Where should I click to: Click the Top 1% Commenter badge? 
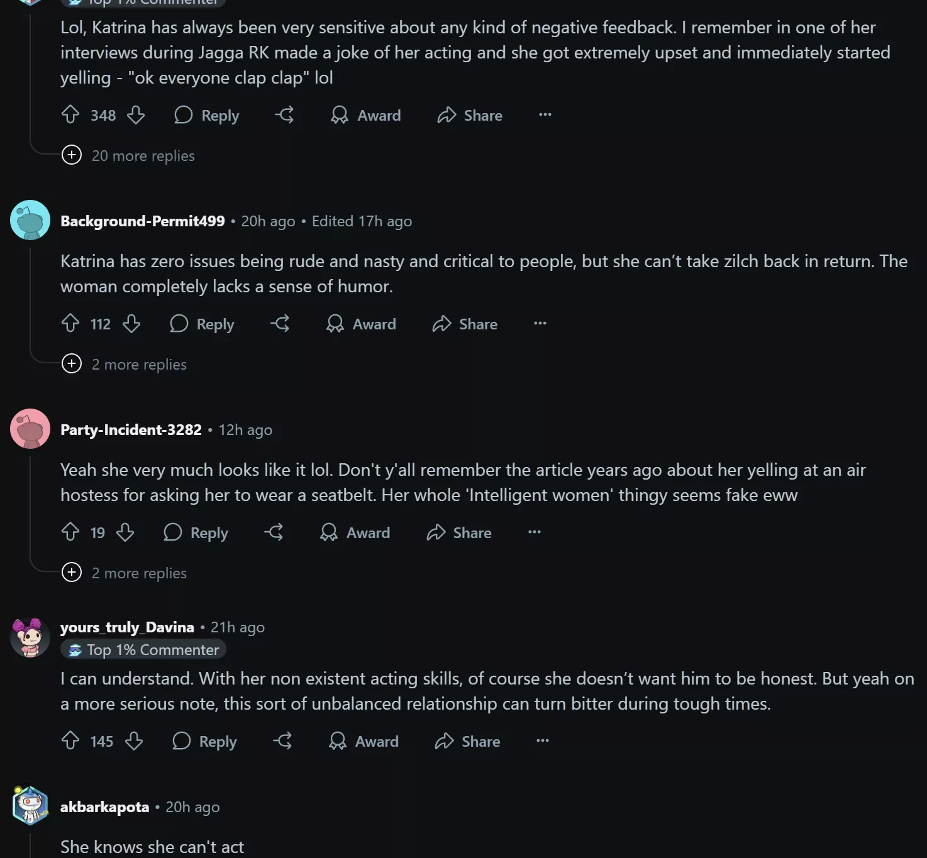143,649
